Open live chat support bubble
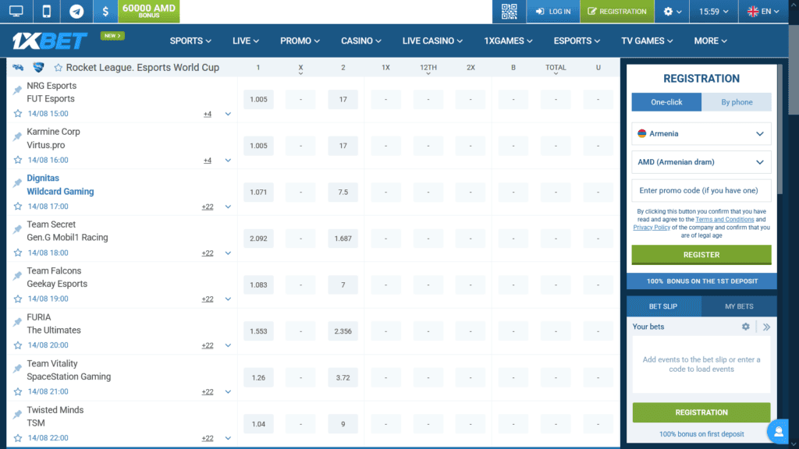The image size is (799, 449). coord(778,431)
